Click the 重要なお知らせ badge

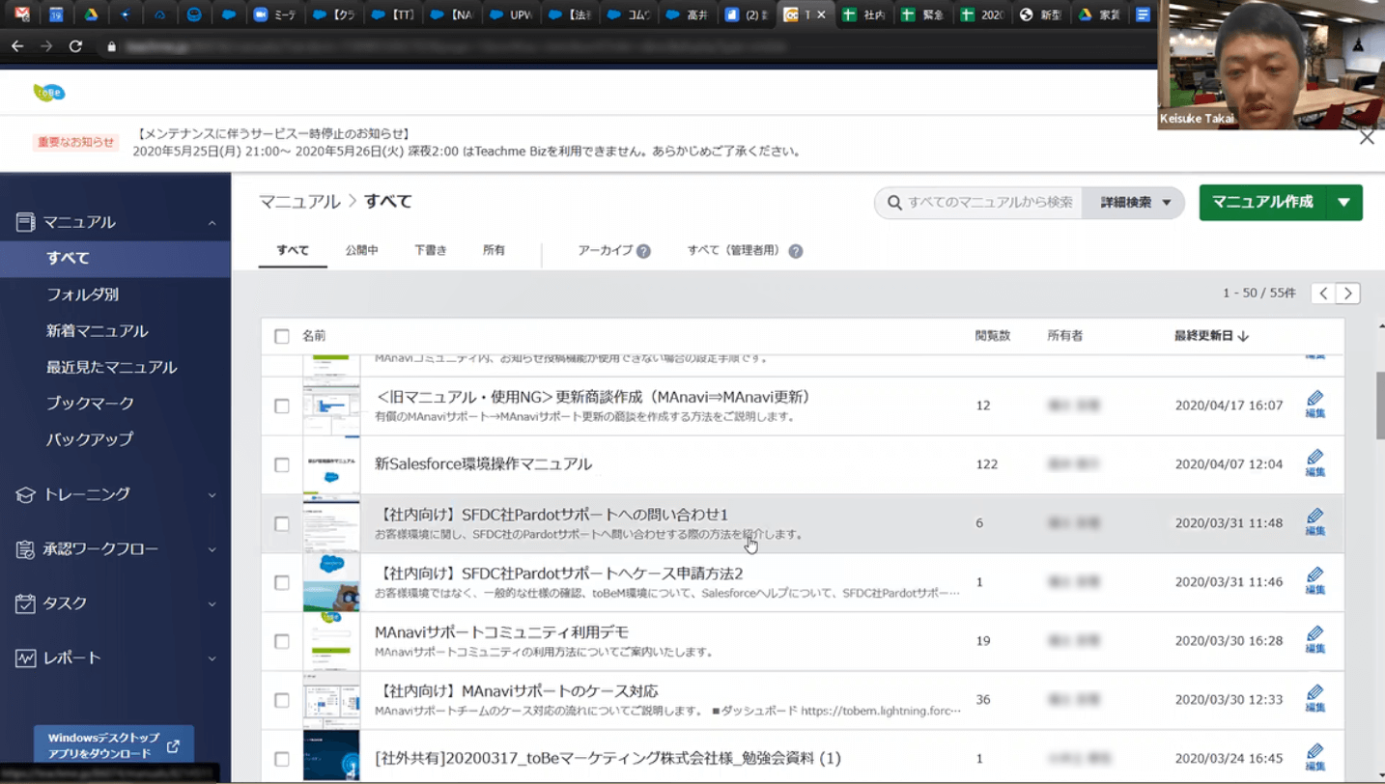76,142
